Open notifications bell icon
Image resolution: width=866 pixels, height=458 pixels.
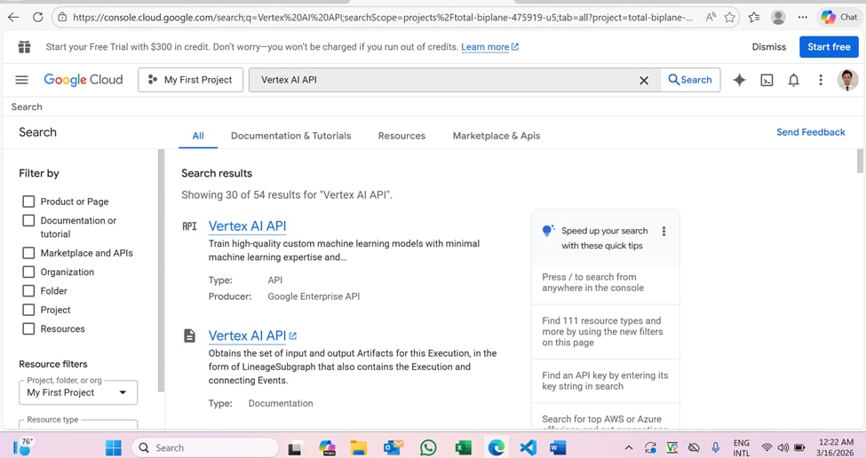tap(794, 81)
